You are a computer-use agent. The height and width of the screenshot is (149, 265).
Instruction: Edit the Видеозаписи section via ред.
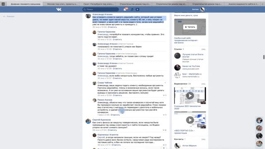[203, 84]
